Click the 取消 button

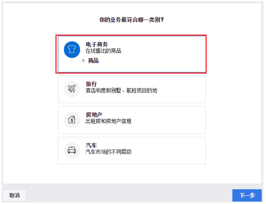pyautogui.click(x=15, y=195)
